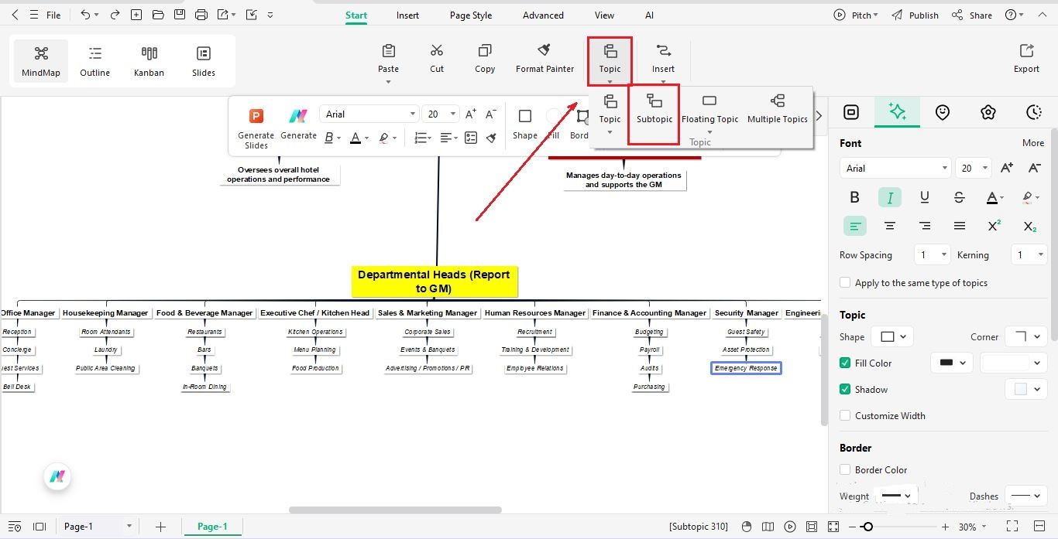The image size is (1058, 539).
Task: Open the Row Spacing dropdown
Action: click(932, 254)
